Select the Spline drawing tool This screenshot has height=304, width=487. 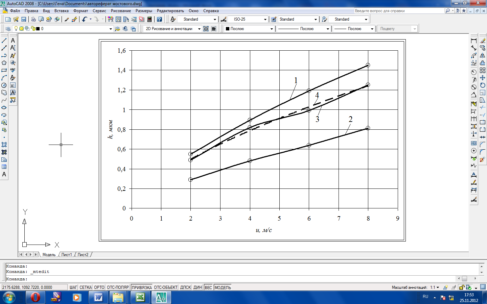pyautogui.click(x=4, y=100)
